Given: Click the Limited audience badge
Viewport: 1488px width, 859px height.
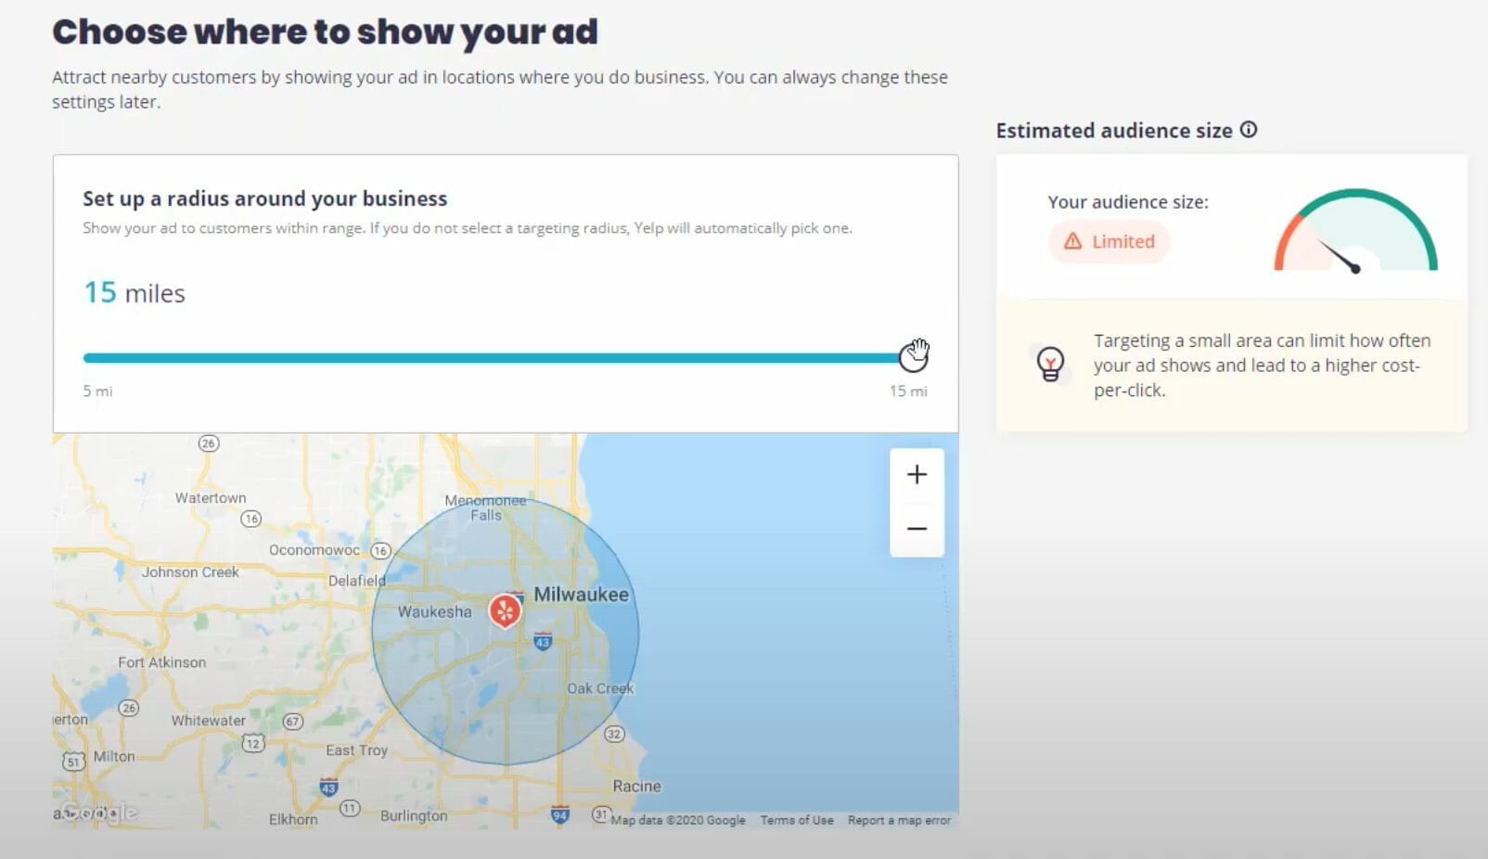Looking at the screenshot, I should click(1109, 241).
